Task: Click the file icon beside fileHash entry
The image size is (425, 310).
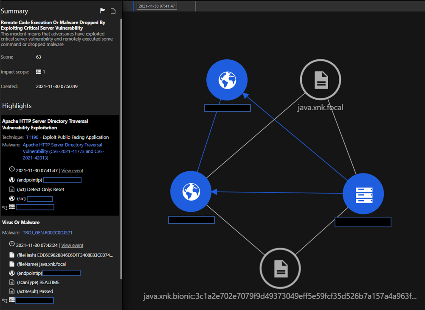Action: 12,255
